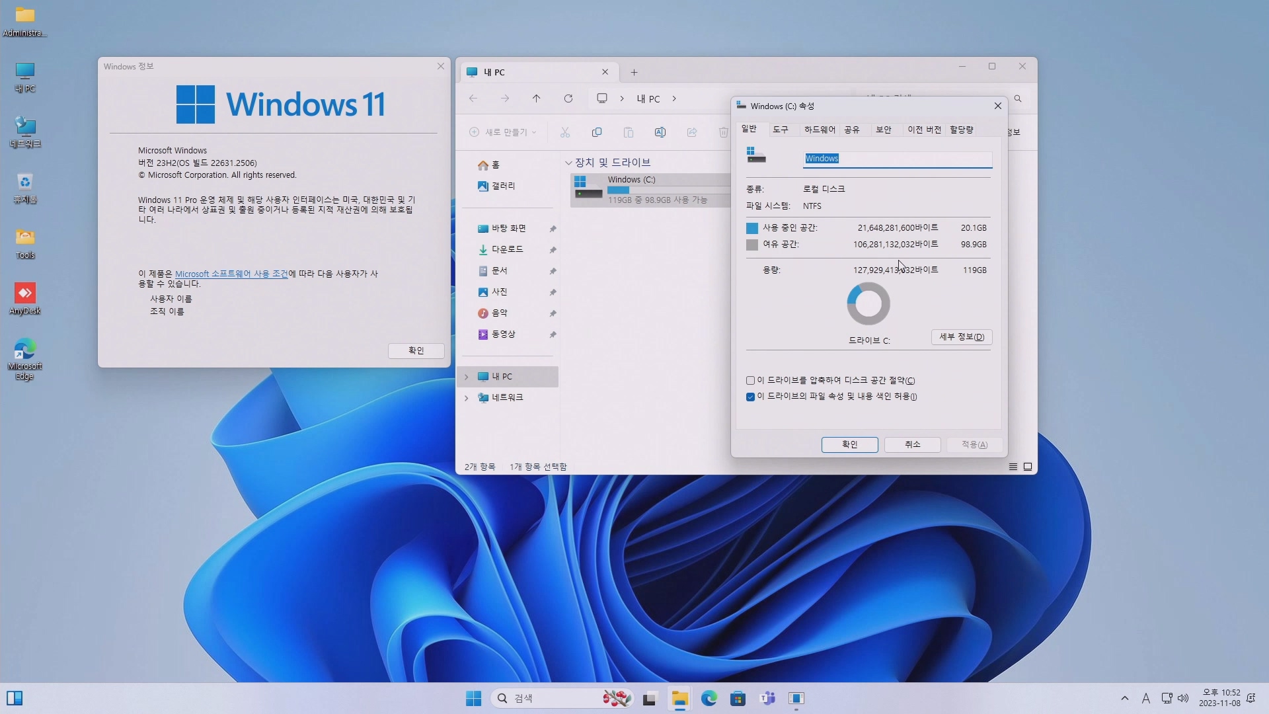The height and width of the screenshot is (714, 1269).
Task: Select Windows (C:) drive in Explorer
Action: [650, 190]
